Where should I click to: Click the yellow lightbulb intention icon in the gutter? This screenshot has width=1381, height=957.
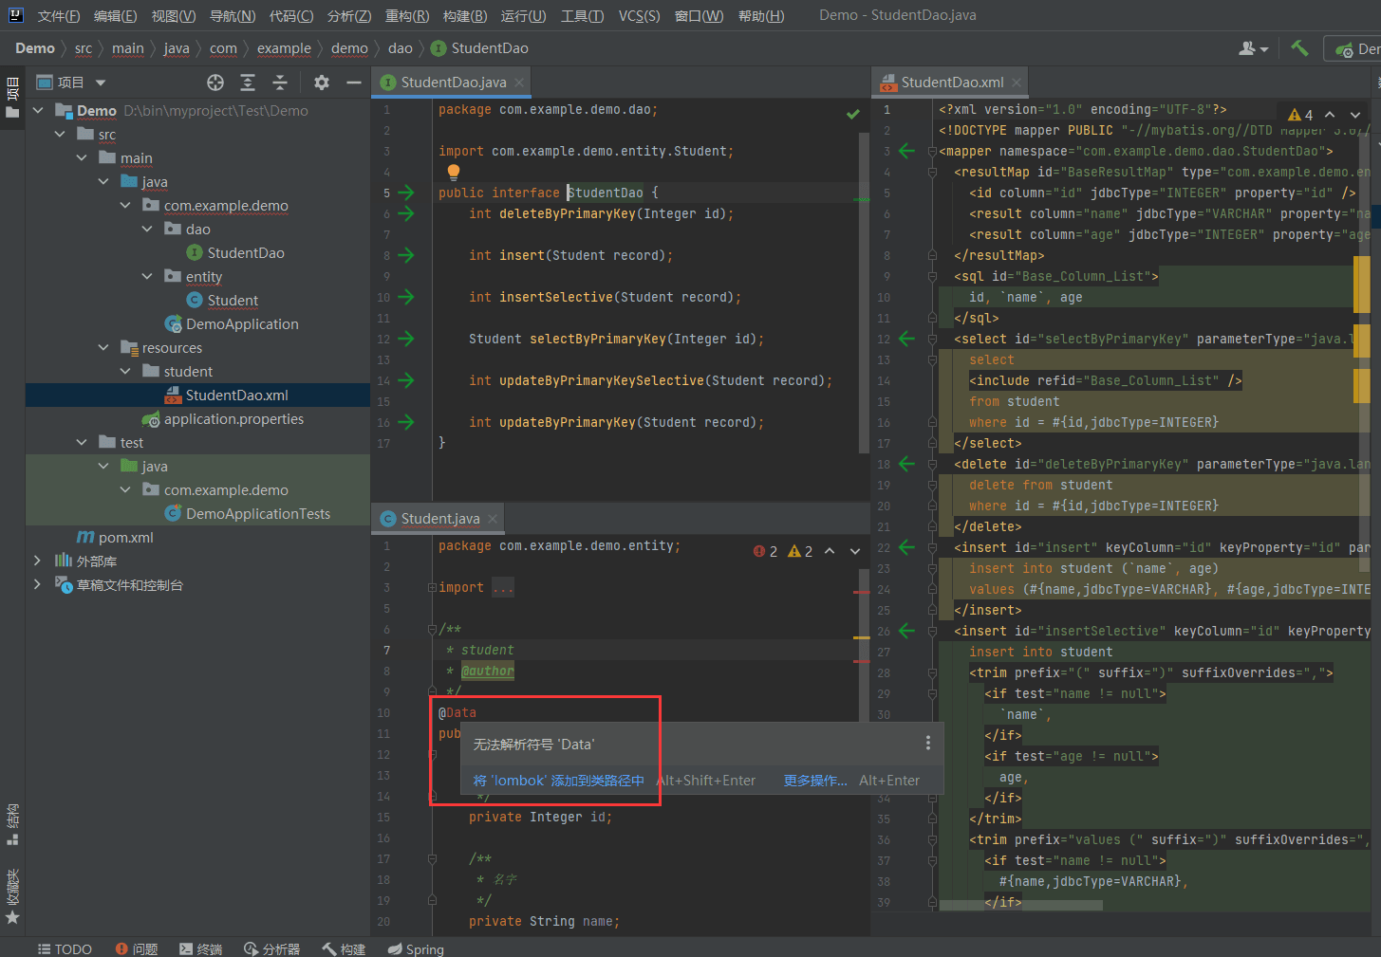click(x=454, y=172)
